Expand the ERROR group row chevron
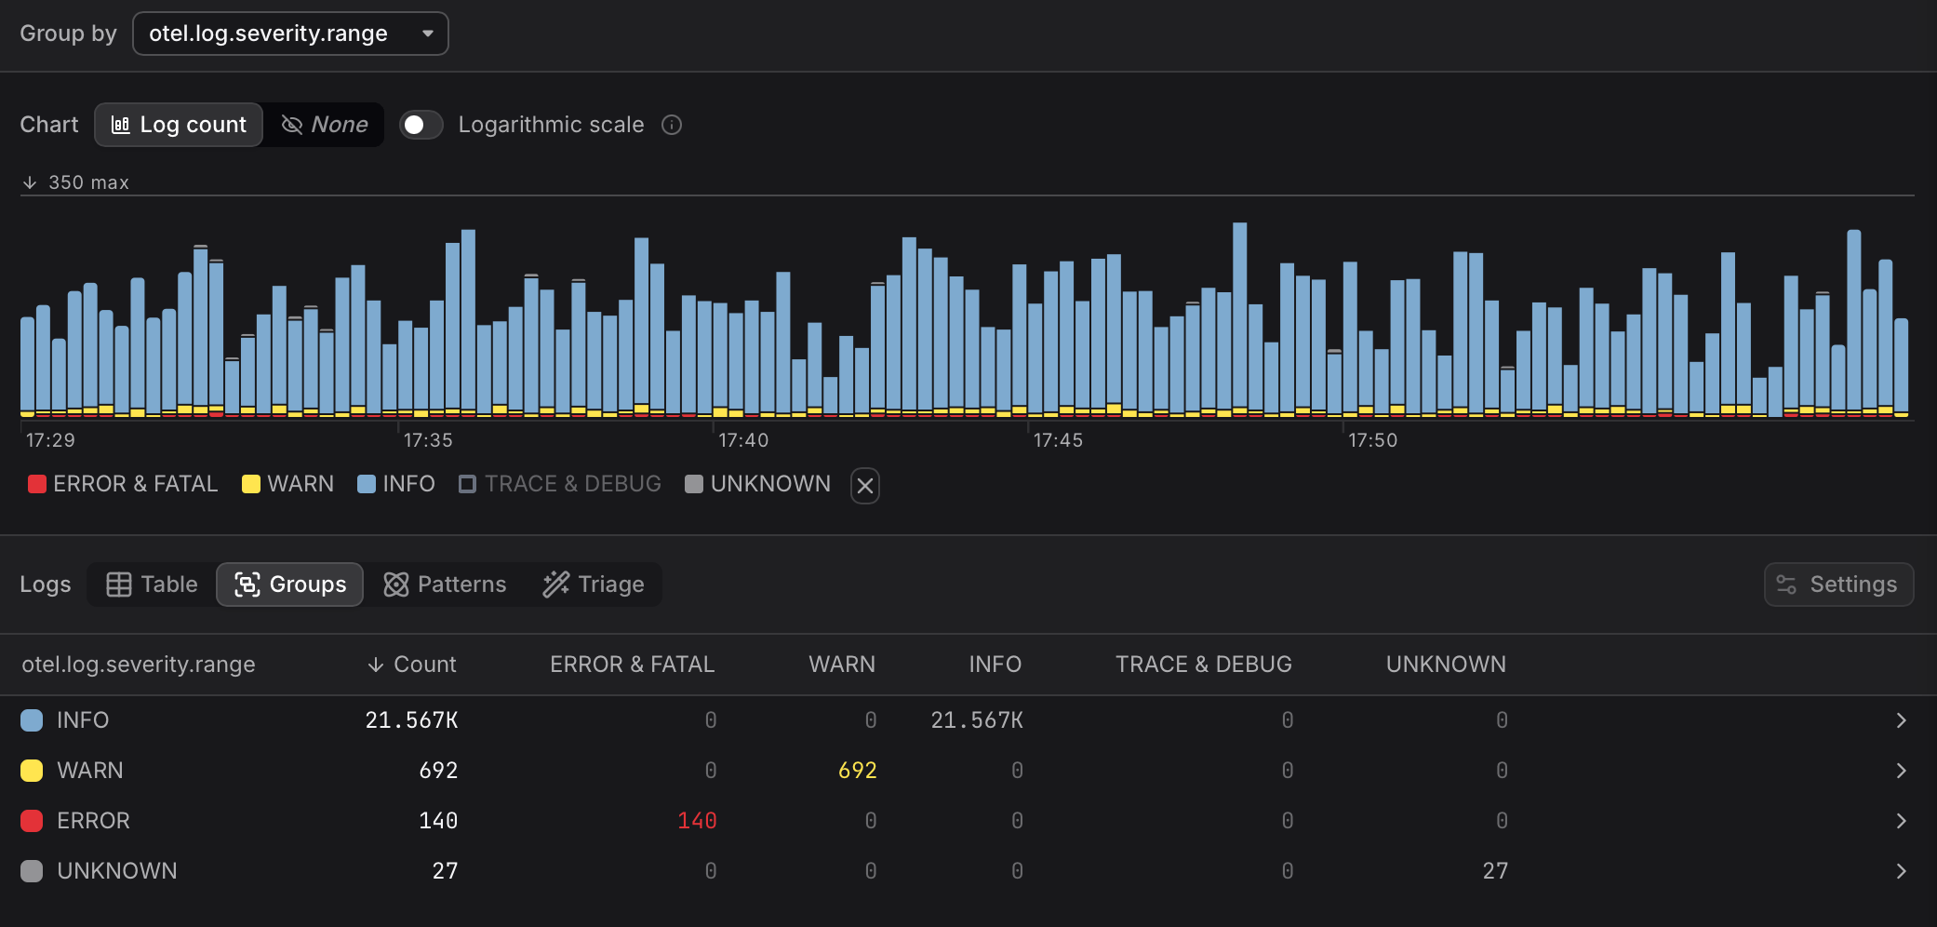Image resolution: width=1937 pixels, height=927 pixels. (1901, 820)
